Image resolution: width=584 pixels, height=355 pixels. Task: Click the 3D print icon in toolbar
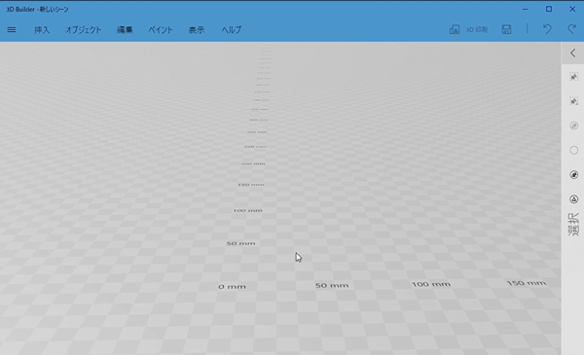(x=455, y=29)
